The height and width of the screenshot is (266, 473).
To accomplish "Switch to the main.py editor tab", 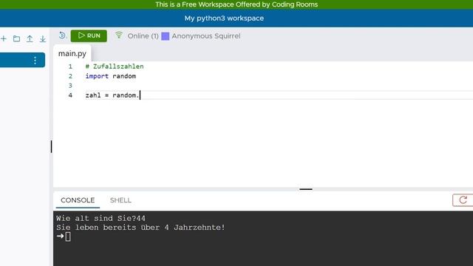I will coord(72,53).
